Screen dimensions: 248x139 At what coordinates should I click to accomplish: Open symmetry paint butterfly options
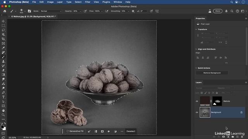(x=157, y=11)
